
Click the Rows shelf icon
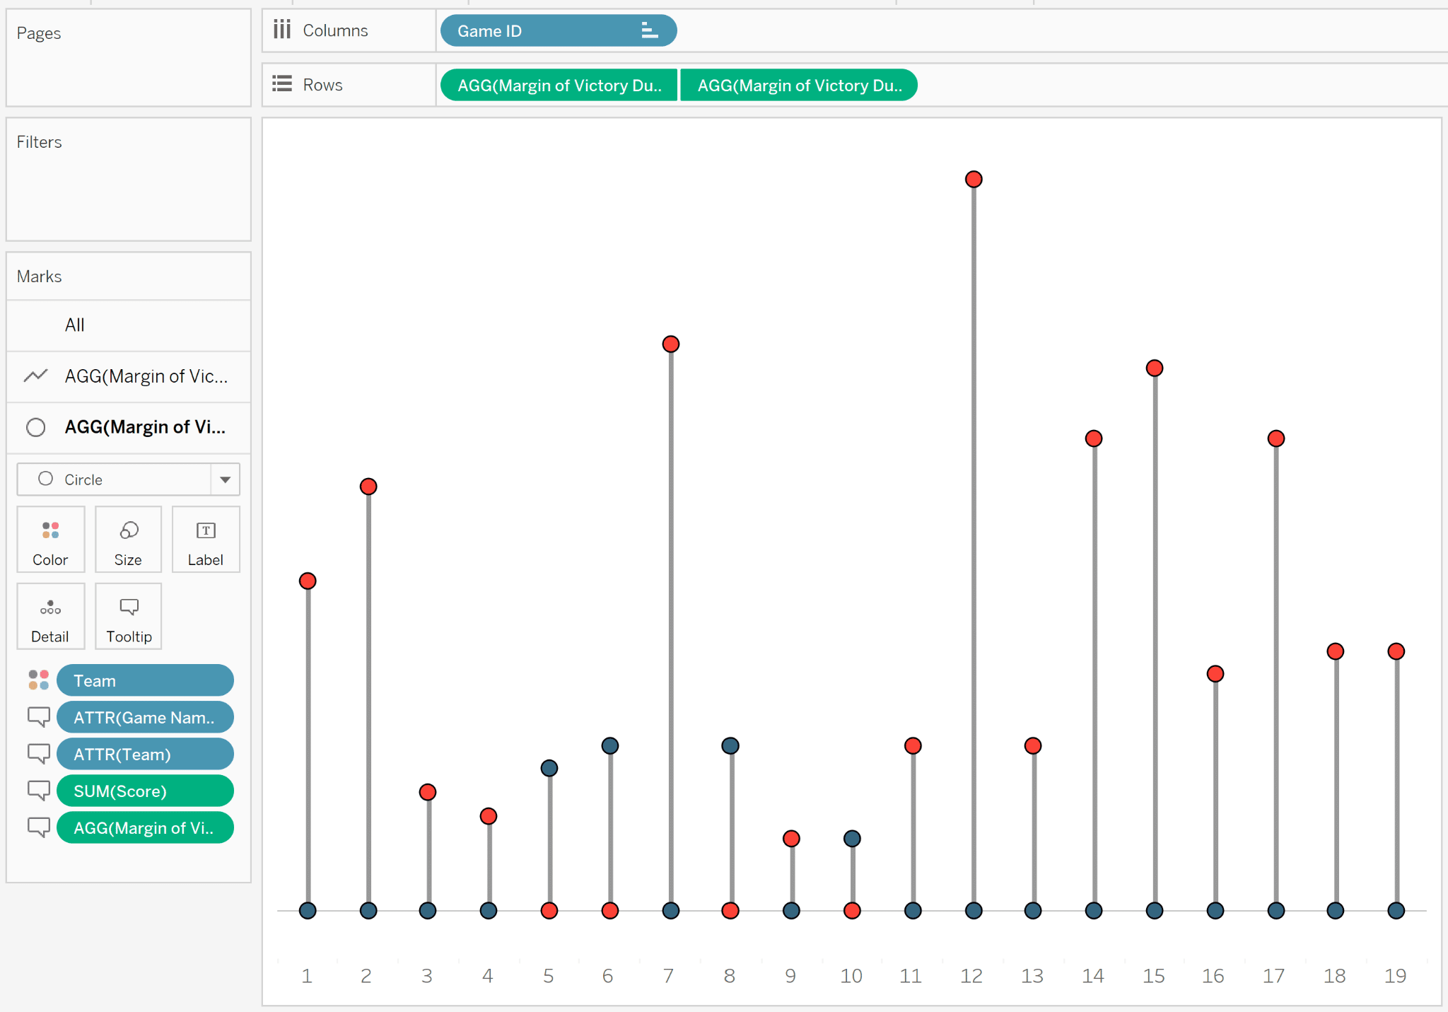coord(283,86)
